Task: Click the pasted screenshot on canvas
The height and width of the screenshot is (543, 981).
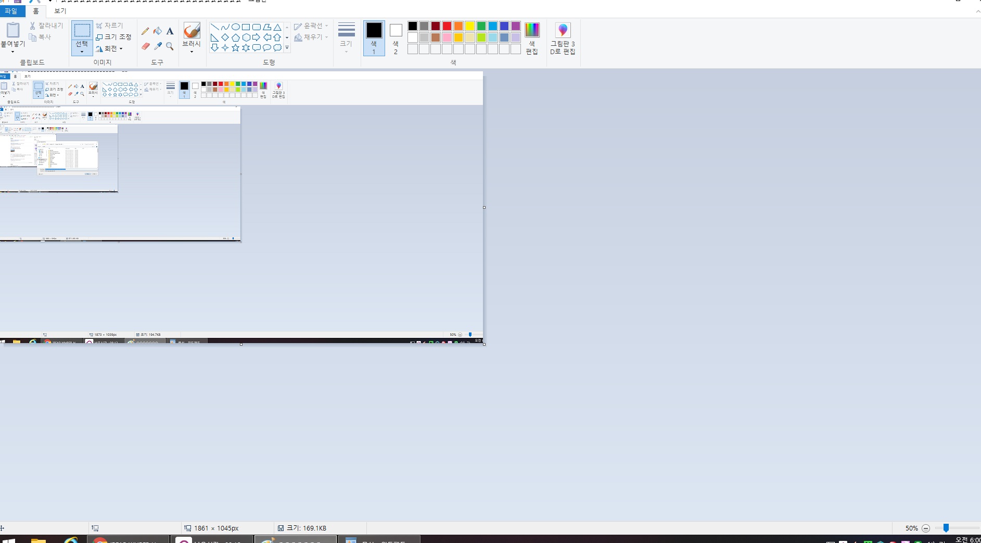Action: (241, 207)
